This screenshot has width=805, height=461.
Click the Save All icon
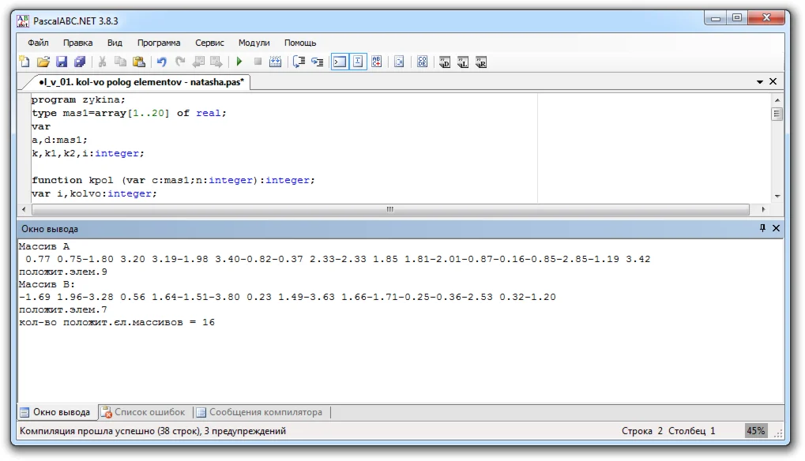(x=80, y=62)
